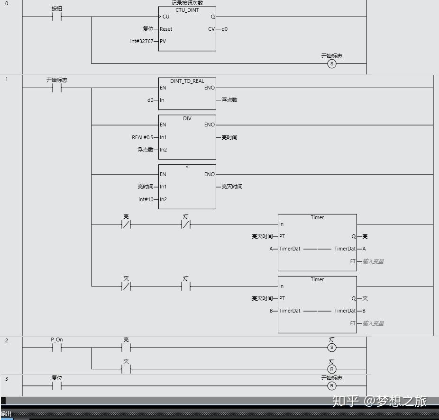The image size is (439, 420).
Task: Select rung number 1 in the margin
Action: pos(7,80)
